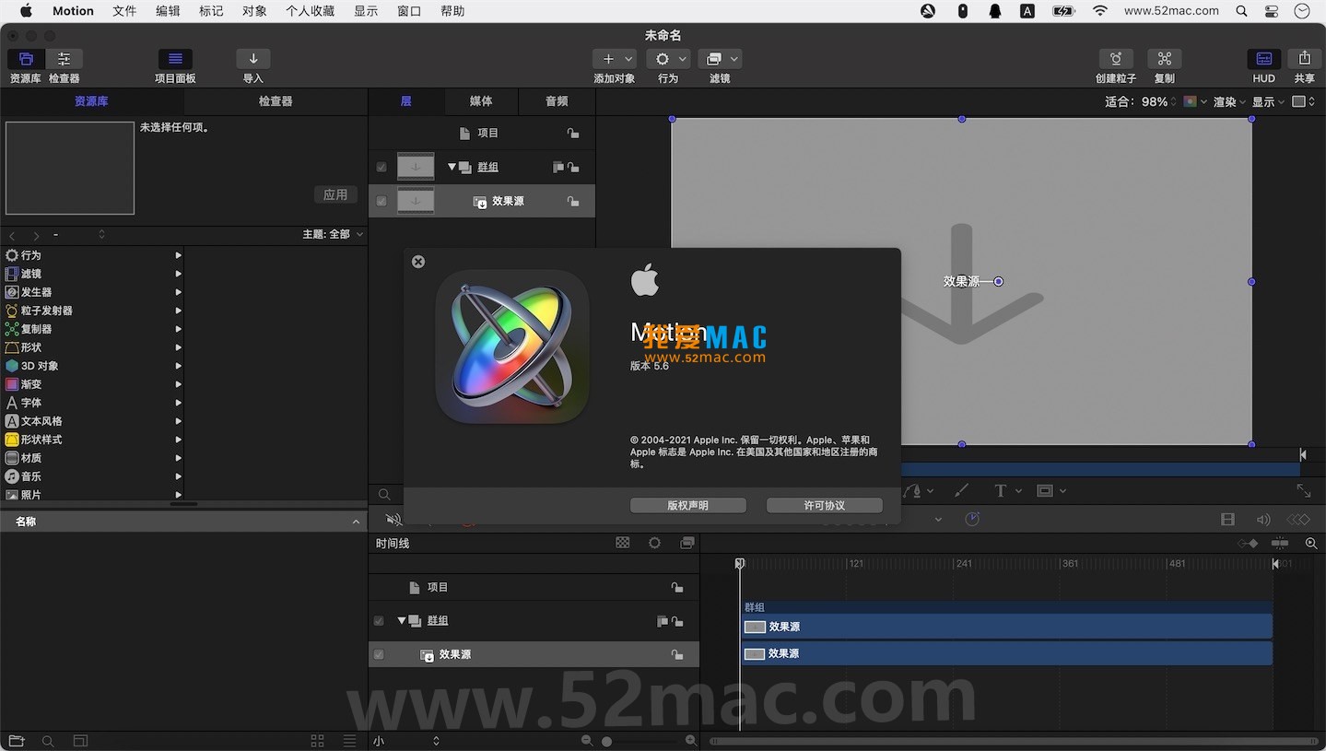Toggle the 项目面板 toolbar button
Screen dimensions: 1326x751
(x=175, y=59)
